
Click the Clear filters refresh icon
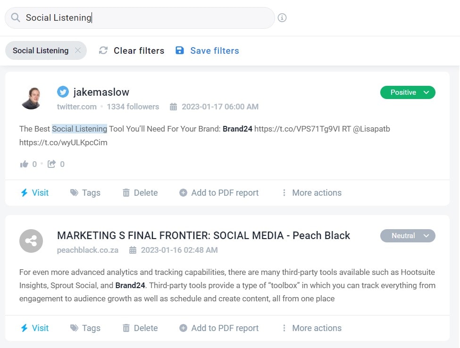[x=103, y=50]
